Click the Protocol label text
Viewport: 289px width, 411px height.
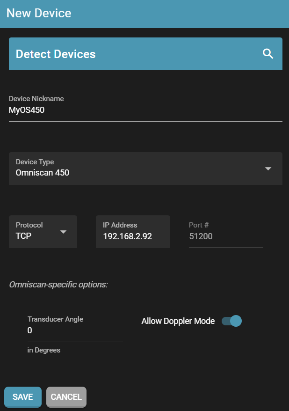pyautogui.click(x=29, y=225)
